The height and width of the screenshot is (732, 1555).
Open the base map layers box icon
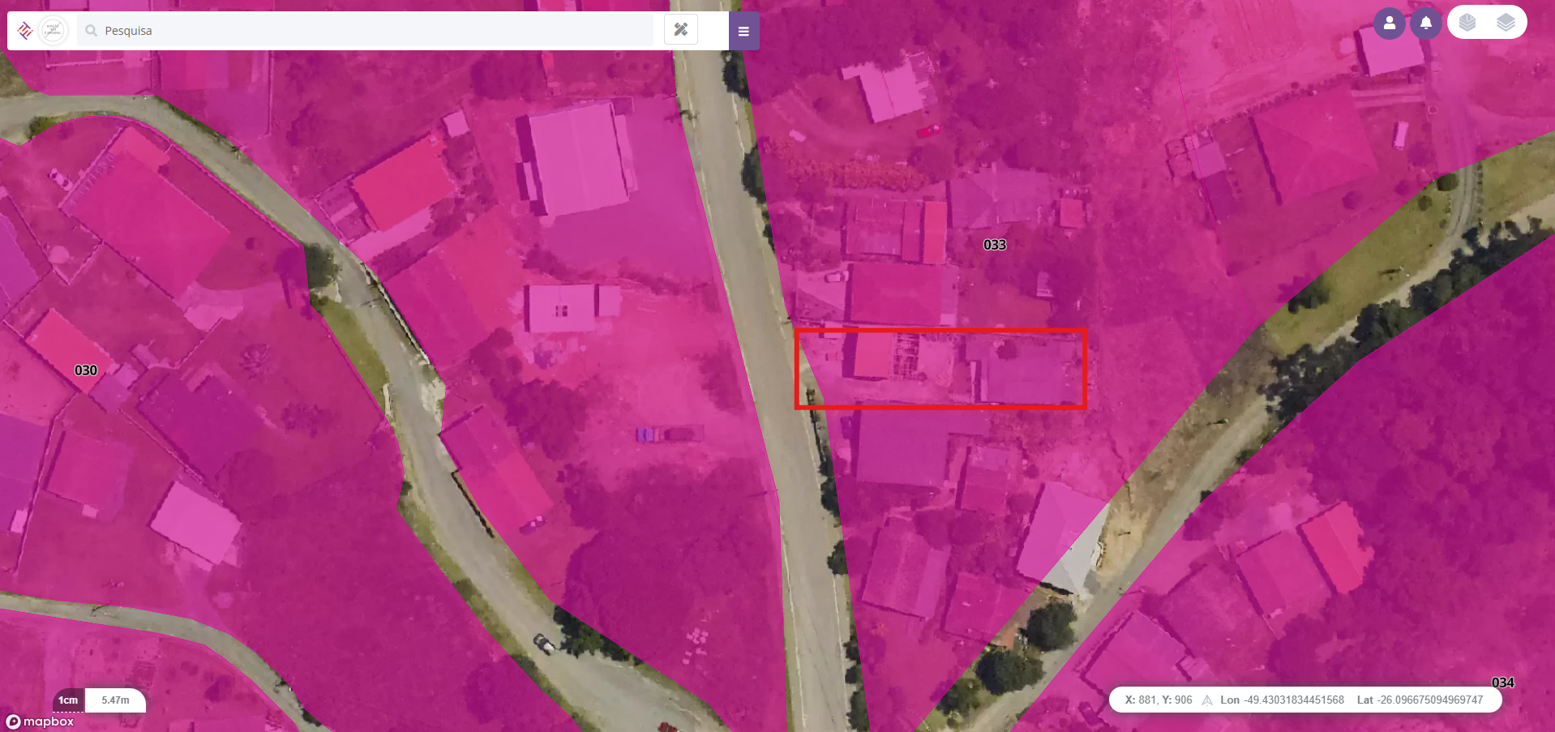[x=1467, y=23]
